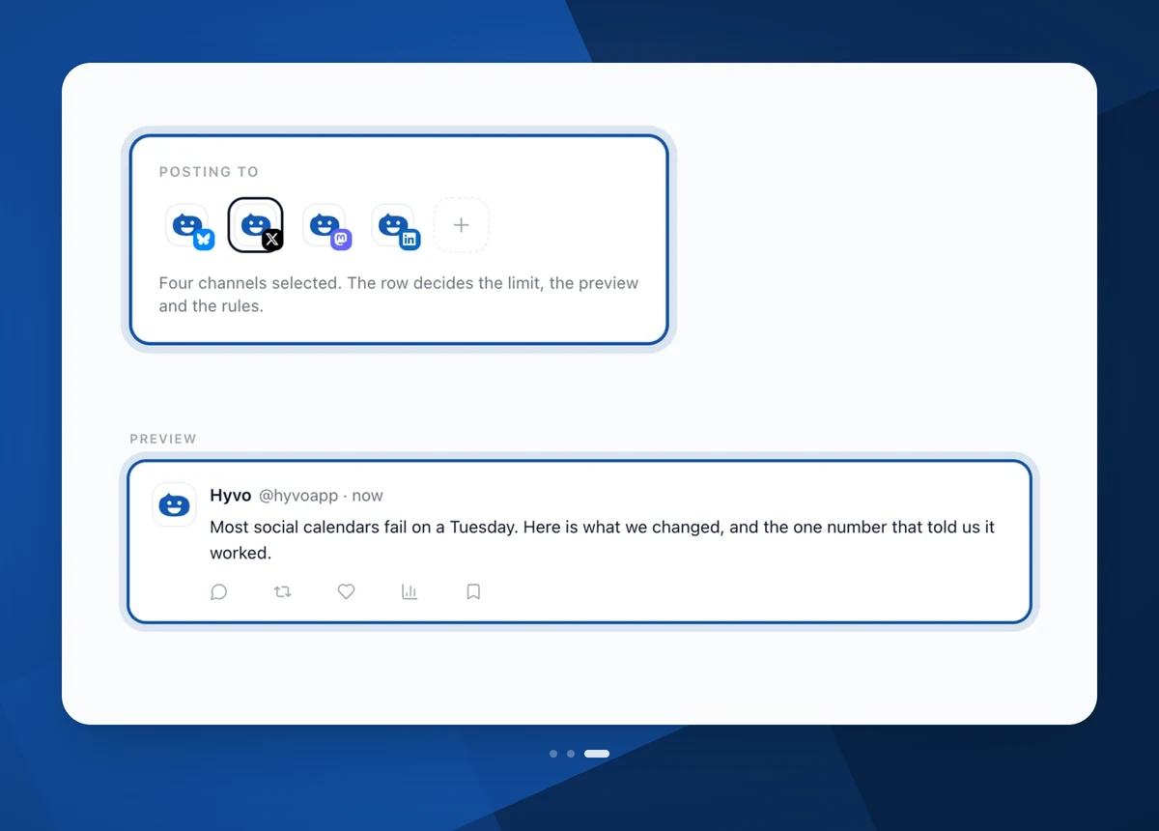Like the previewed post with heart icon
This screenshot has height=831, width=1159.
click(x=346, y=591)
